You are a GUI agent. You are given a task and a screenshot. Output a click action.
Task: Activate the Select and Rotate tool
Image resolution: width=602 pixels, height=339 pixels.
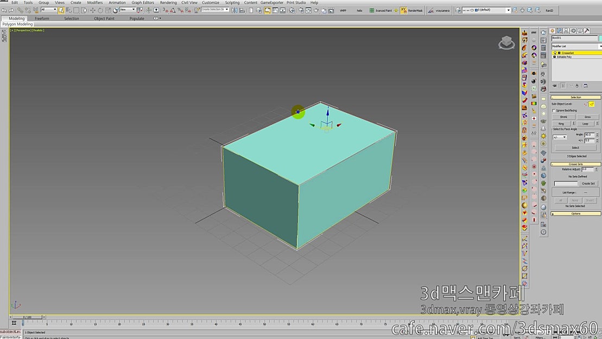(x=100, y=10)
